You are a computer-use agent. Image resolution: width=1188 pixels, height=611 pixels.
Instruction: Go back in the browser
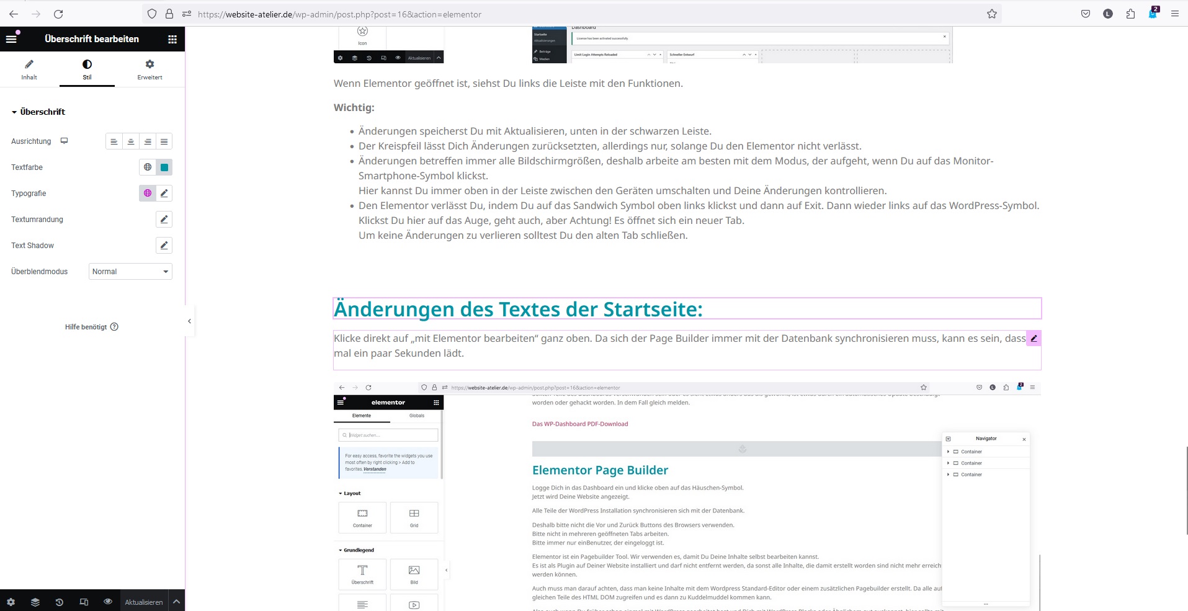(x=14, y=14)
